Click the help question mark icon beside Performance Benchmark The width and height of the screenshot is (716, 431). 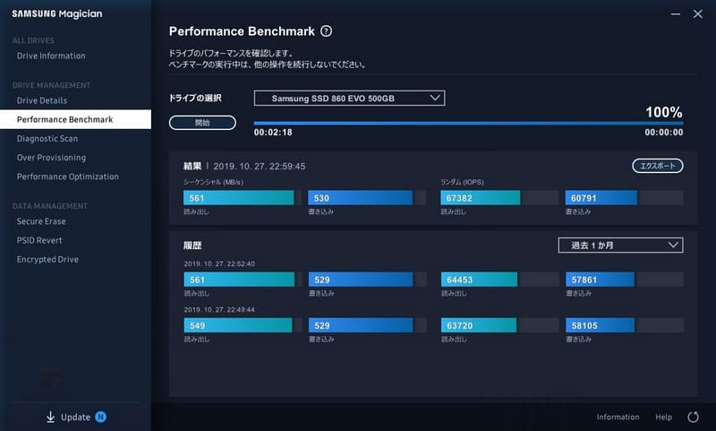point(326,31)
